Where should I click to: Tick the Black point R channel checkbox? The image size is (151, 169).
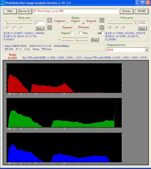[x=8, y=28]
